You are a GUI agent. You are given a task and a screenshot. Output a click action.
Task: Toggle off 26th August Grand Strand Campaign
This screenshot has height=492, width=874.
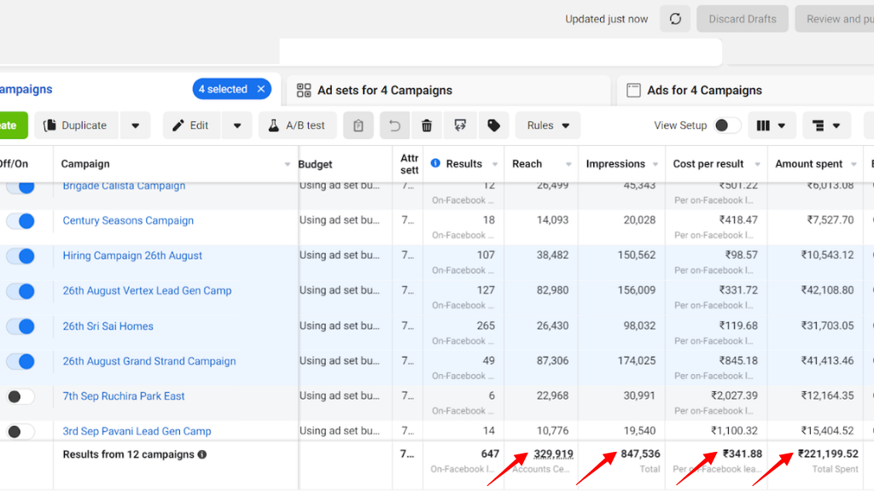pyautogui.click(x=20, y=361)
